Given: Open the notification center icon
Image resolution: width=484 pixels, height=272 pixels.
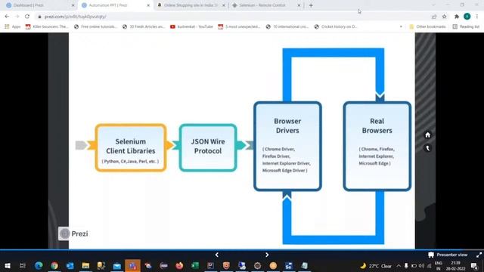Looking at the screenshot, I should pyautogui.click(x=474, y=266).
